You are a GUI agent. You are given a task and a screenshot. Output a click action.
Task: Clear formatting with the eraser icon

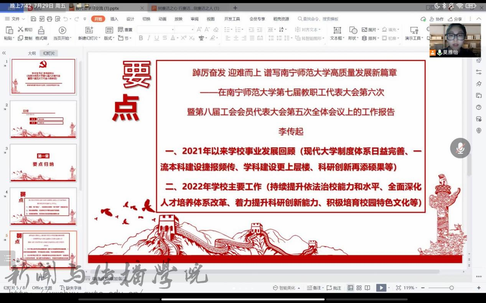tap(216, 29)
